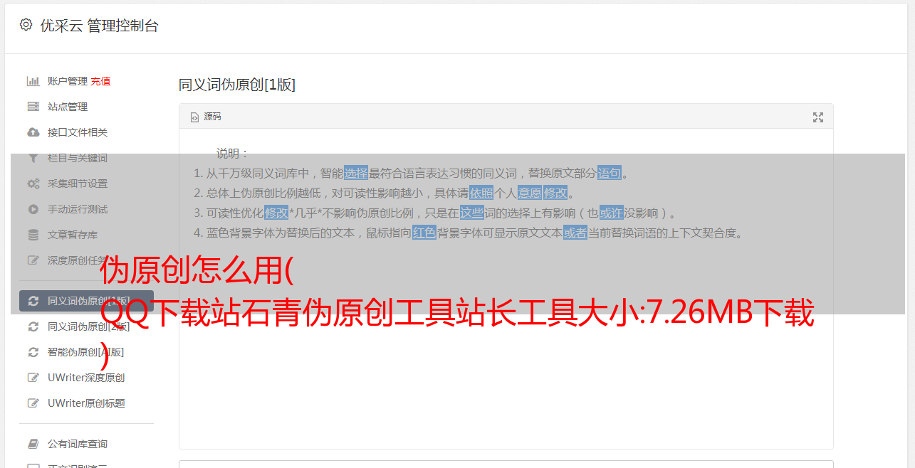Screen dimensions: 915x468
Task: Toggle 源码 source view in editor
Action: click(206, 117)
